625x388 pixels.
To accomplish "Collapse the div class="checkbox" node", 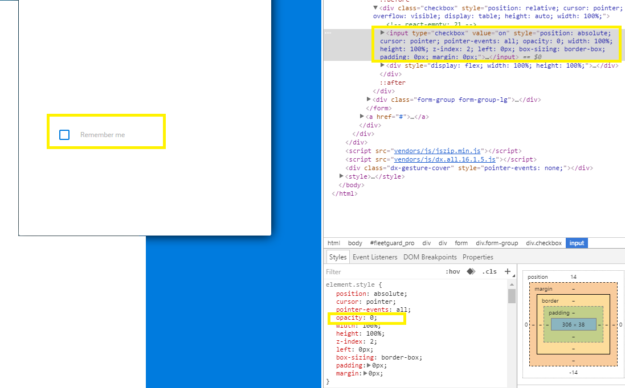I will coord(375,8).
